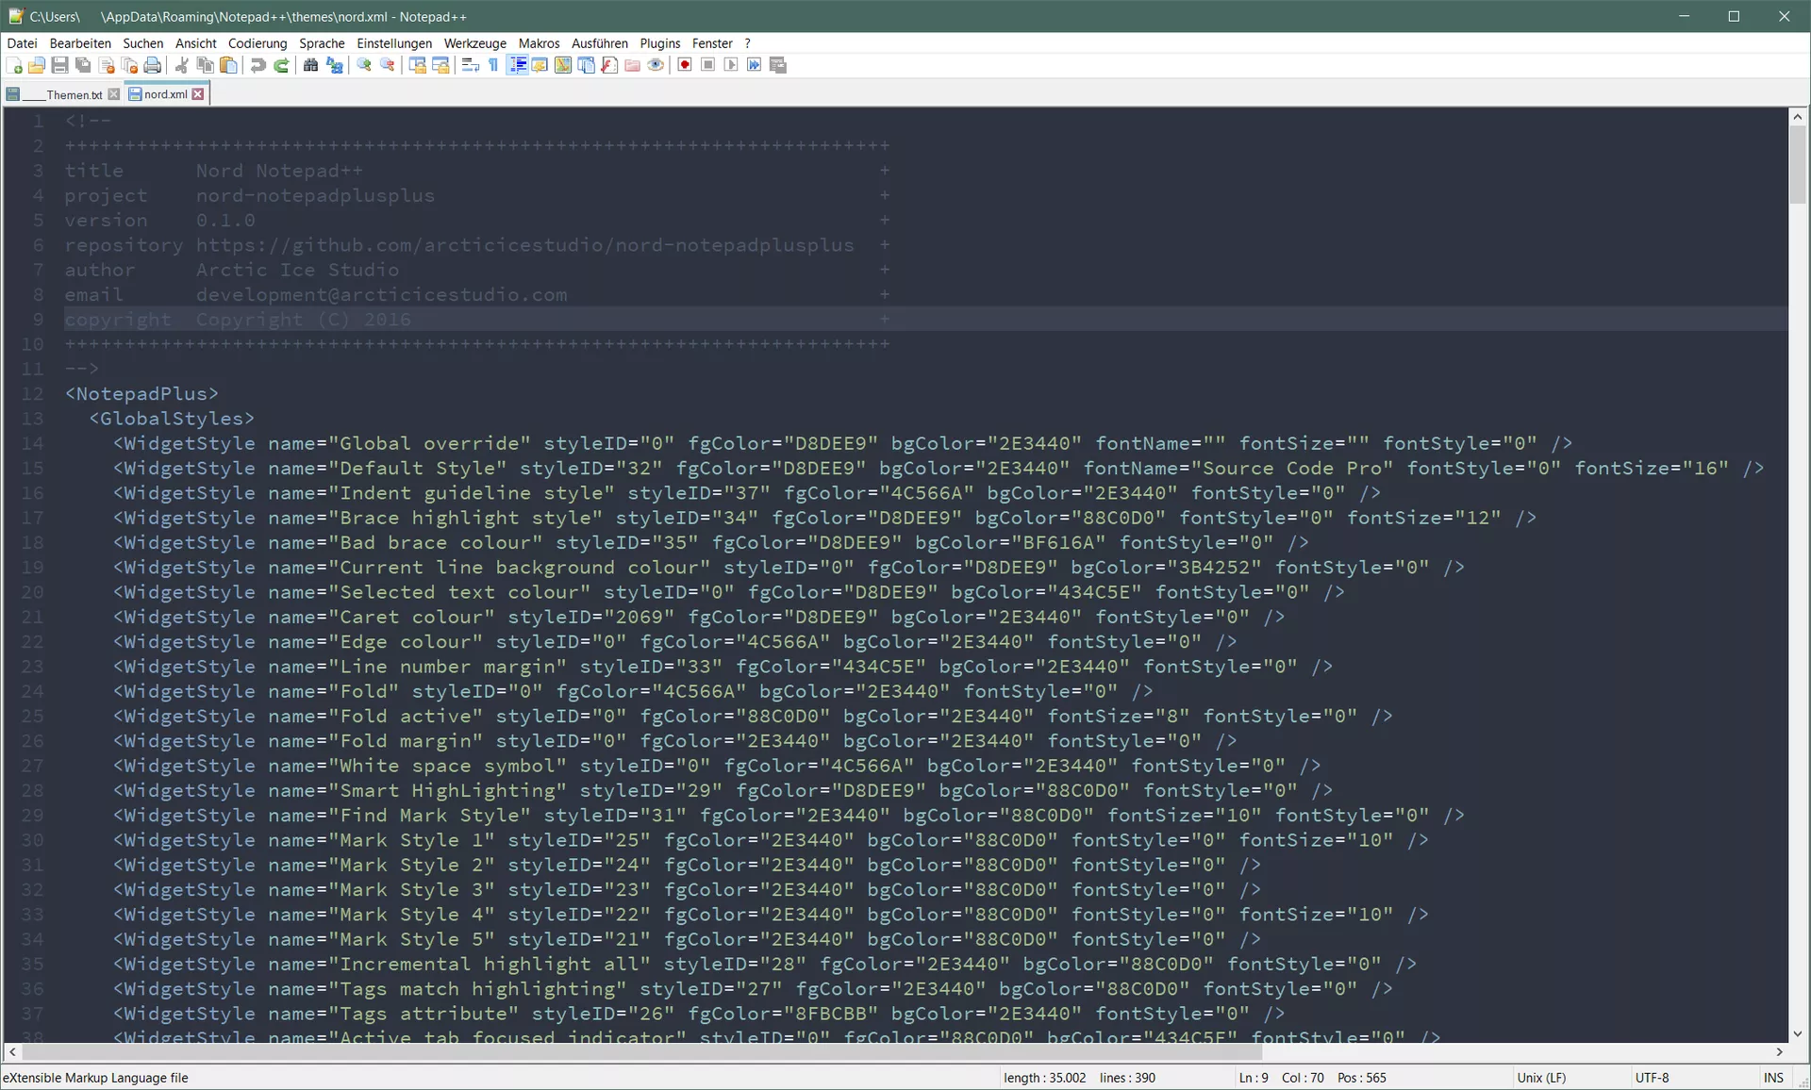Switch to the Themen.txt tab

click(74, 94)
